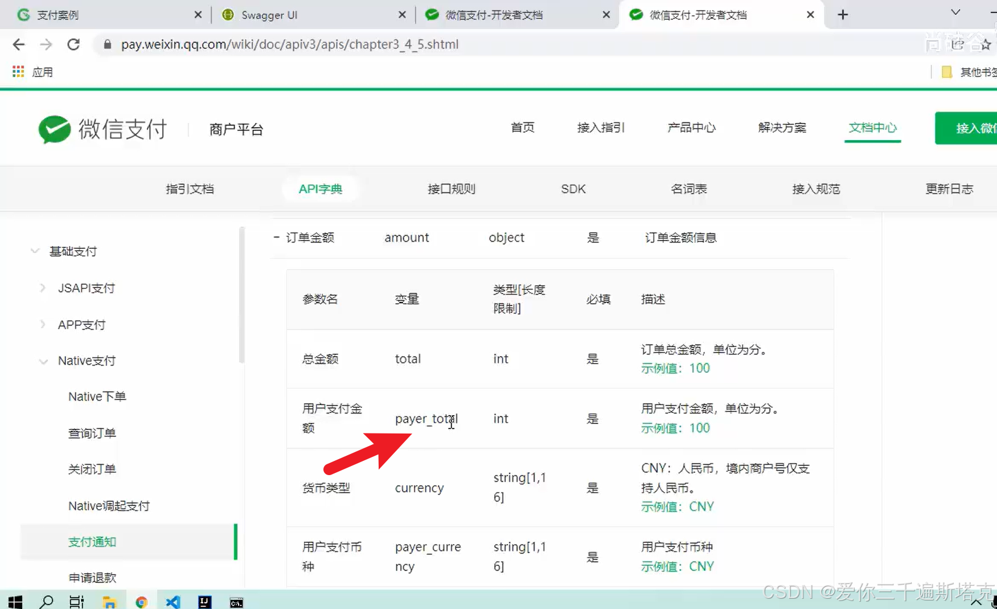Open 申请退款 in sidebar
Screen dimensions: 997x609
tap(92, 578)
